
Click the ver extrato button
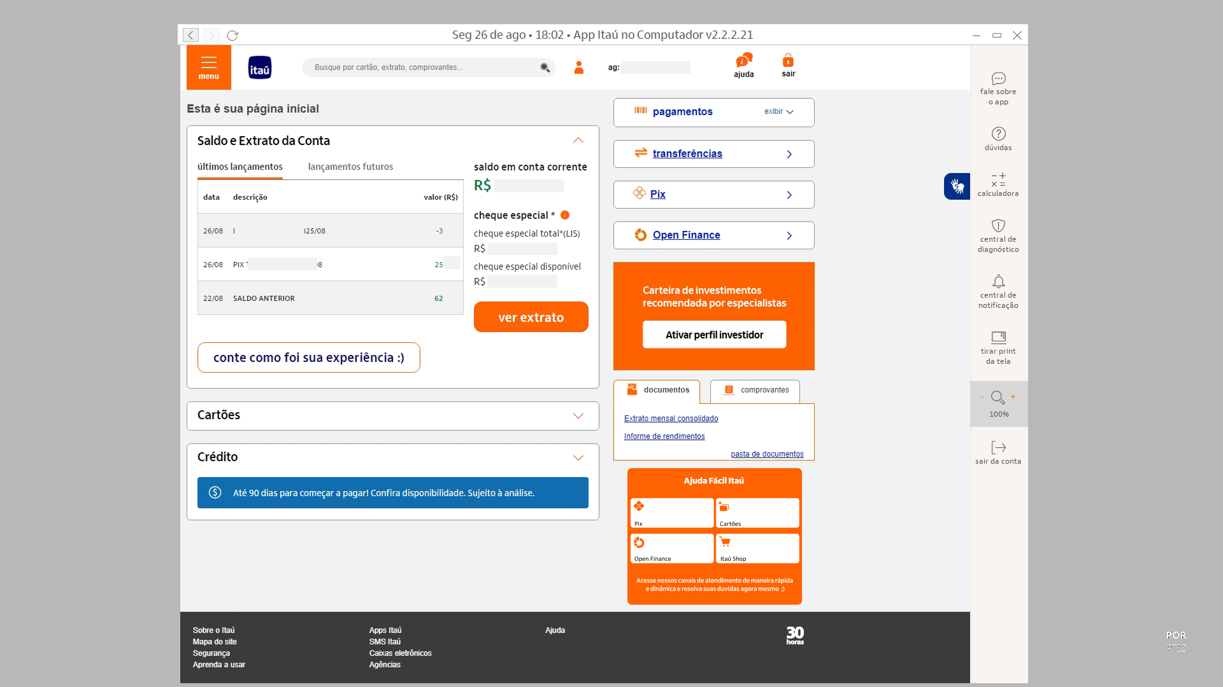tap(531, 317)
